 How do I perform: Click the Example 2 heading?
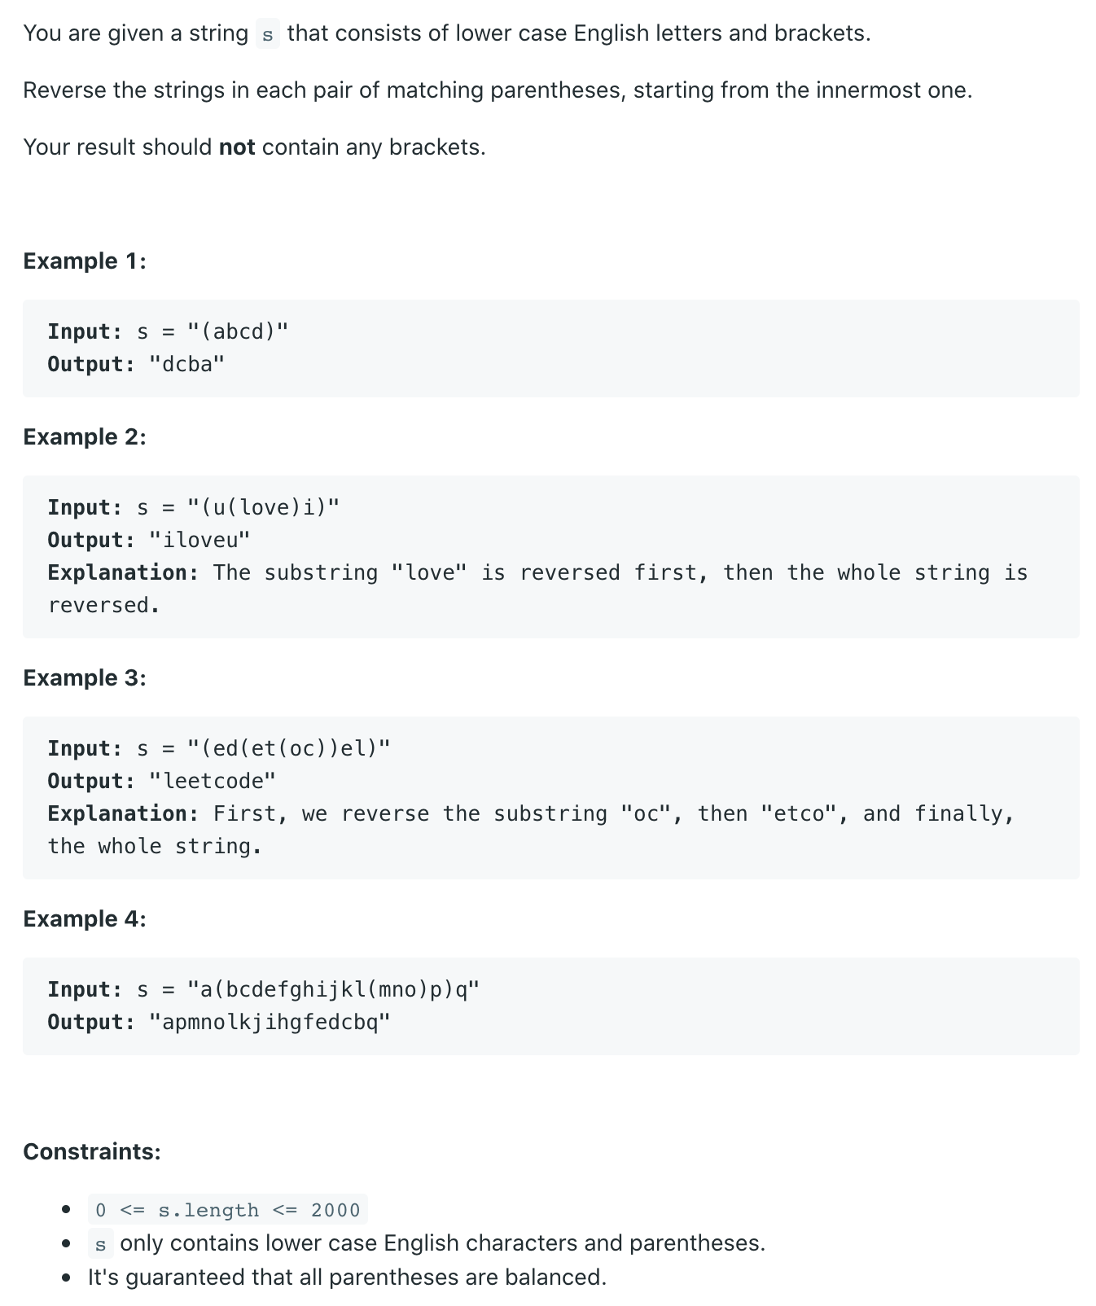[85, 437]
